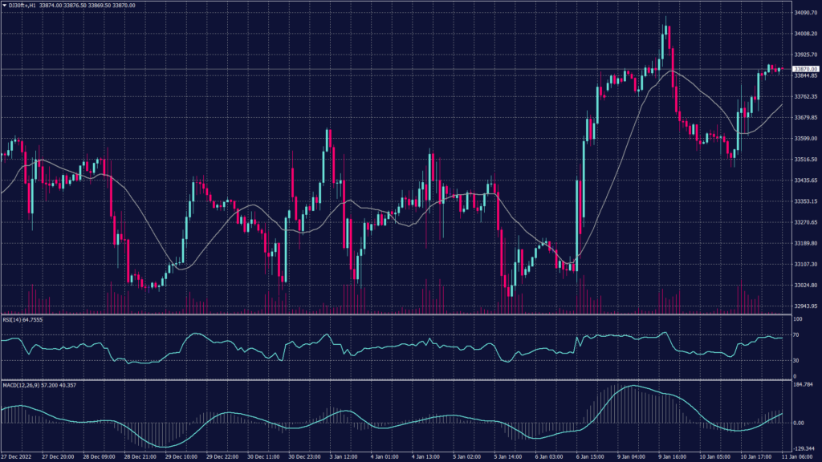Click the RSI 30 level label
Image resolution: width=822 pixels, height=462 pixels.
point(796,360)
